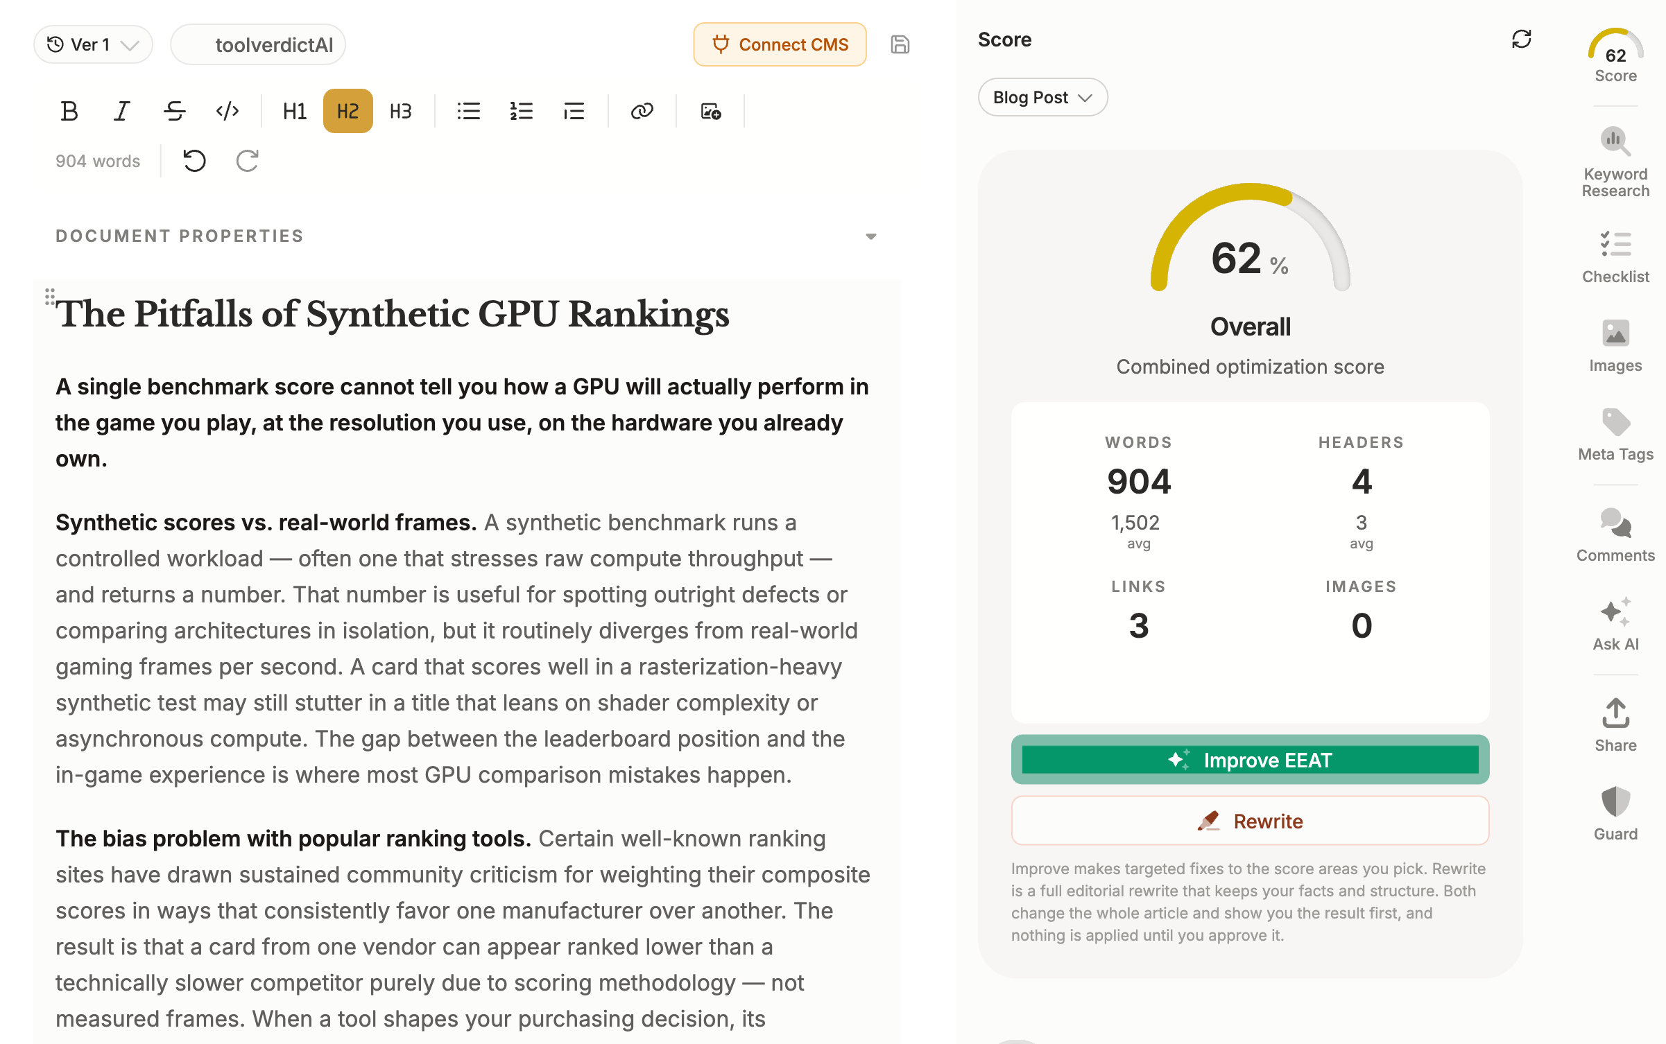Open the Meta Tags panel

point(1616,434)
